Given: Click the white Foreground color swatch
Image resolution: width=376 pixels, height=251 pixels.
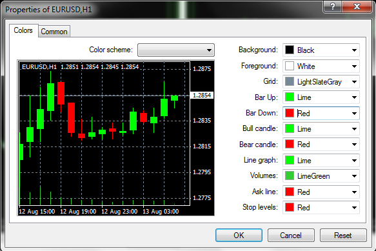Looking at the screenshot, I should click(x=290, y=66).
